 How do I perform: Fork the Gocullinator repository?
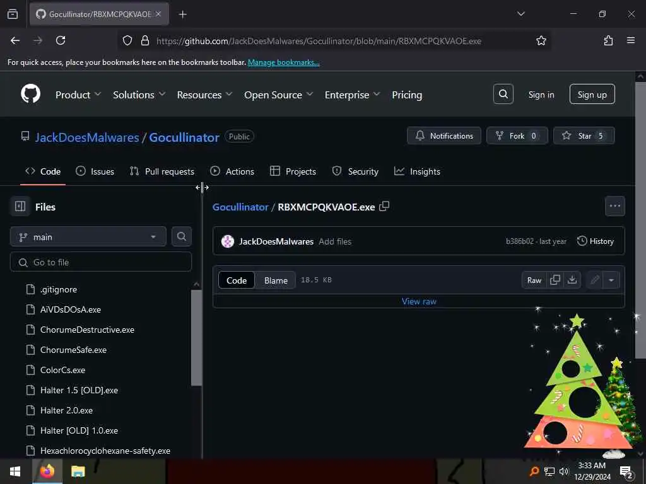(x=517, y=136)
